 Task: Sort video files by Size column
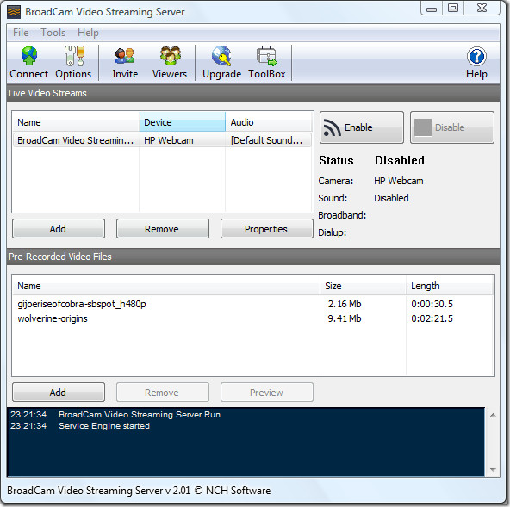pyautogui.click(x=363, y=286)
